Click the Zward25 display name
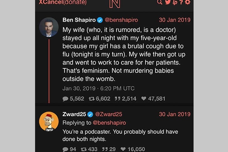The image size is (228, 152). [74, 114]
